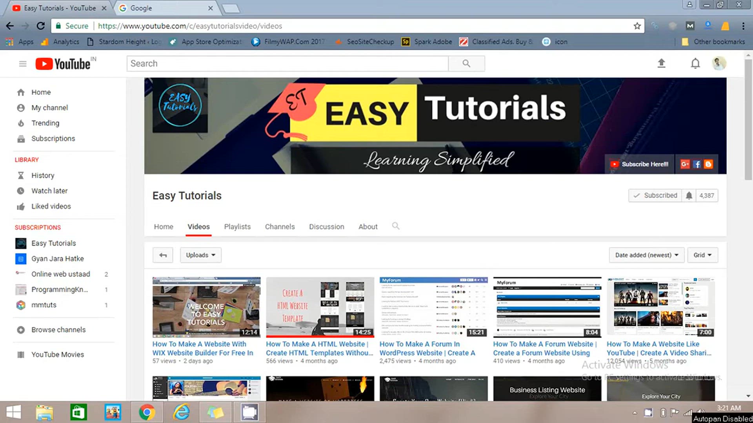Image resolution: width=753 pixels, height=423 pixels.
Task: Click the Gmail extension icon
Action: click(x=690, y=26)
